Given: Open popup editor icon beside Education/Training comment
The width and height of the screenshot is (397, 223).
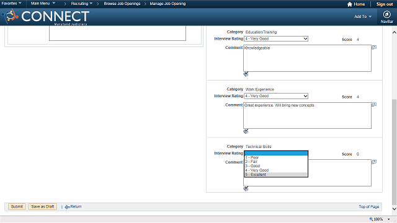Looking at the screenshot, I should click(374, 47).
